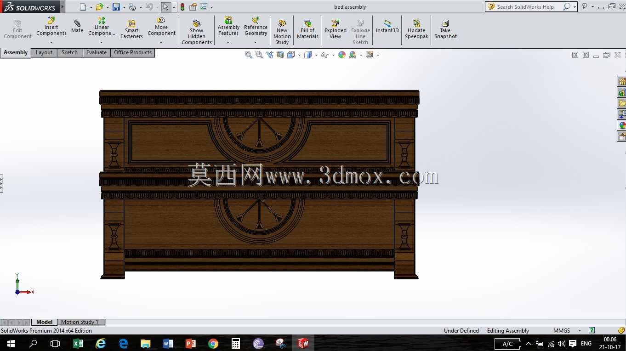This screenshot has height=351, width=626.
Task: Click Reference Geometry tool
Action: 256,27
